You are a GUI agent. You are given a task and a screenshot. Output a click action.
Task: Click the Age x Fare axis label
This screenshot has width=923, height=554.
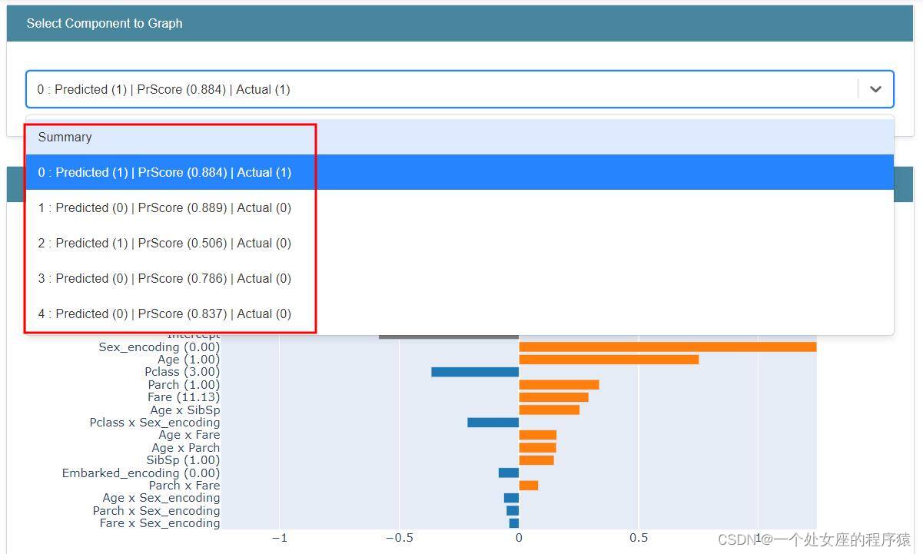coord(189,435)
